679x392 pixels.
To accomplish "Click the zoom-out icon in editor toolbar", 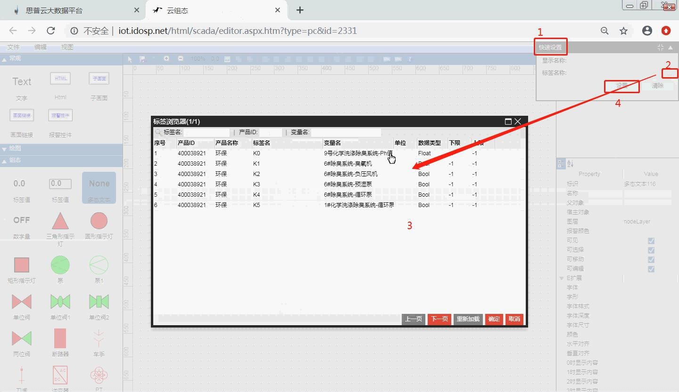I will [181, 59].
